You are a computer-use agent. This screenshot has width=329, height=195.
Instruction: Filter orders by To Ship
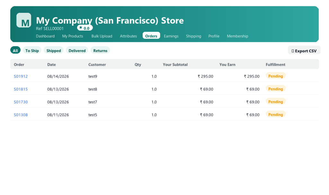(x=32, y=50)
